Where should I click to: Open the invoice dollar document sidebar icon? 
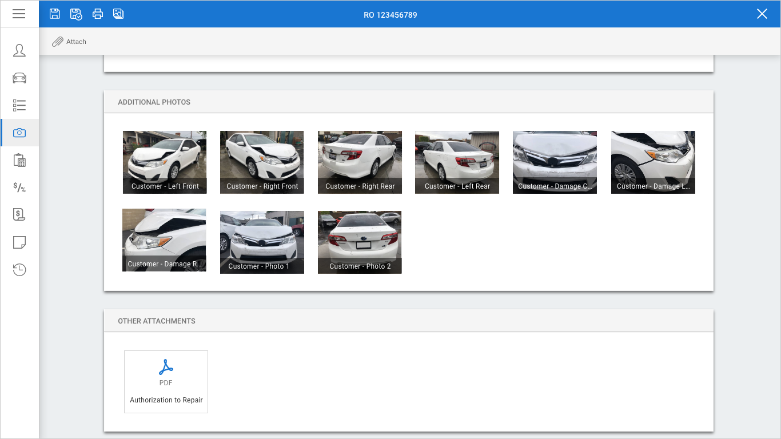click(x=19, y=215)
